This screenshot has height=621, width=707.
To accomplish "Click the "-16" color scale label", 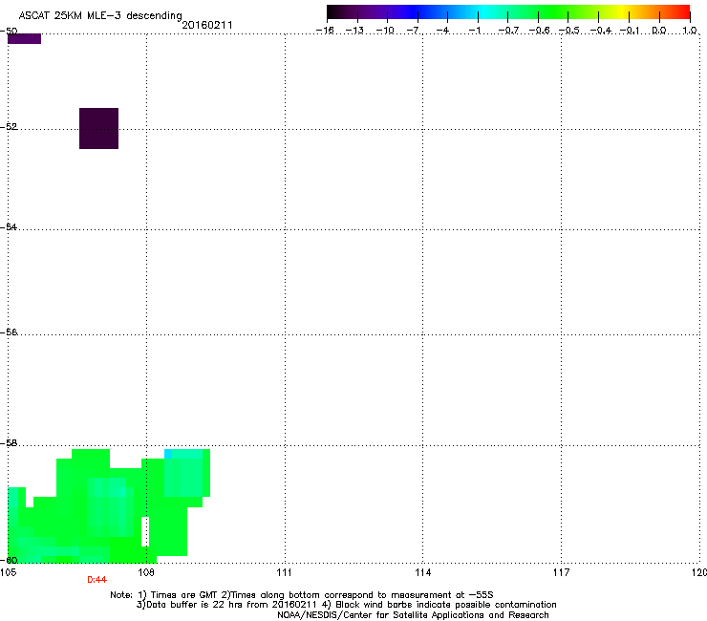I will click(x=325, y=31).
